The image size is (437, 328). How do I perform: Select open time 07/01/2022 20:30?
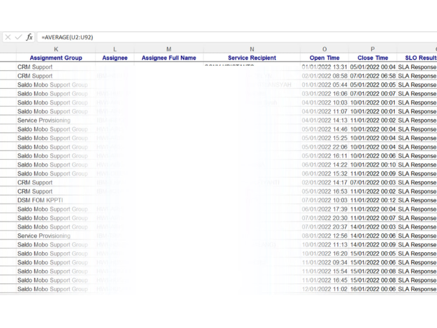(324, 218)
